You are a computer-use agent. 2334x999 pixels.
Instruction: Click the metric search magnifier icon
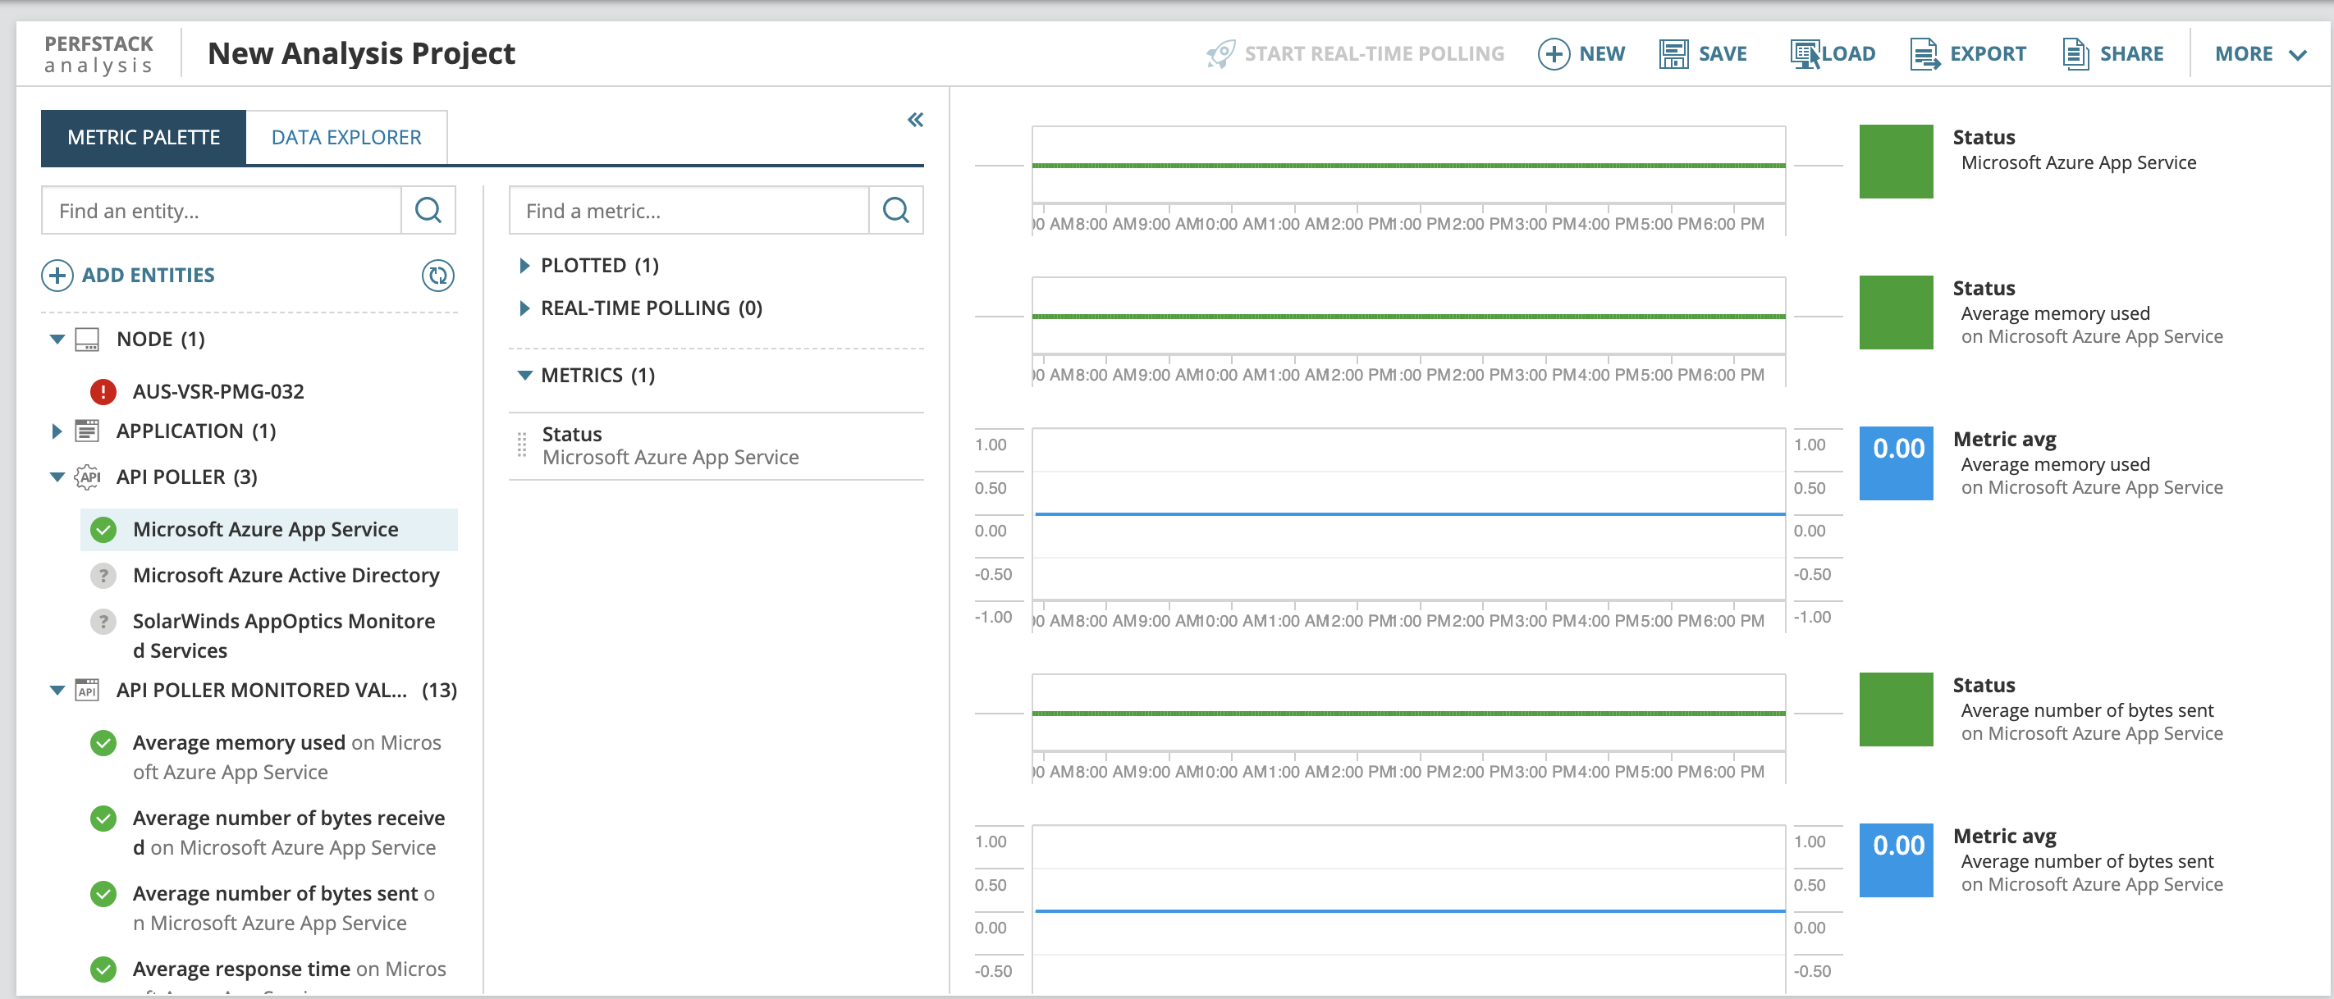(x=895, y=211)
